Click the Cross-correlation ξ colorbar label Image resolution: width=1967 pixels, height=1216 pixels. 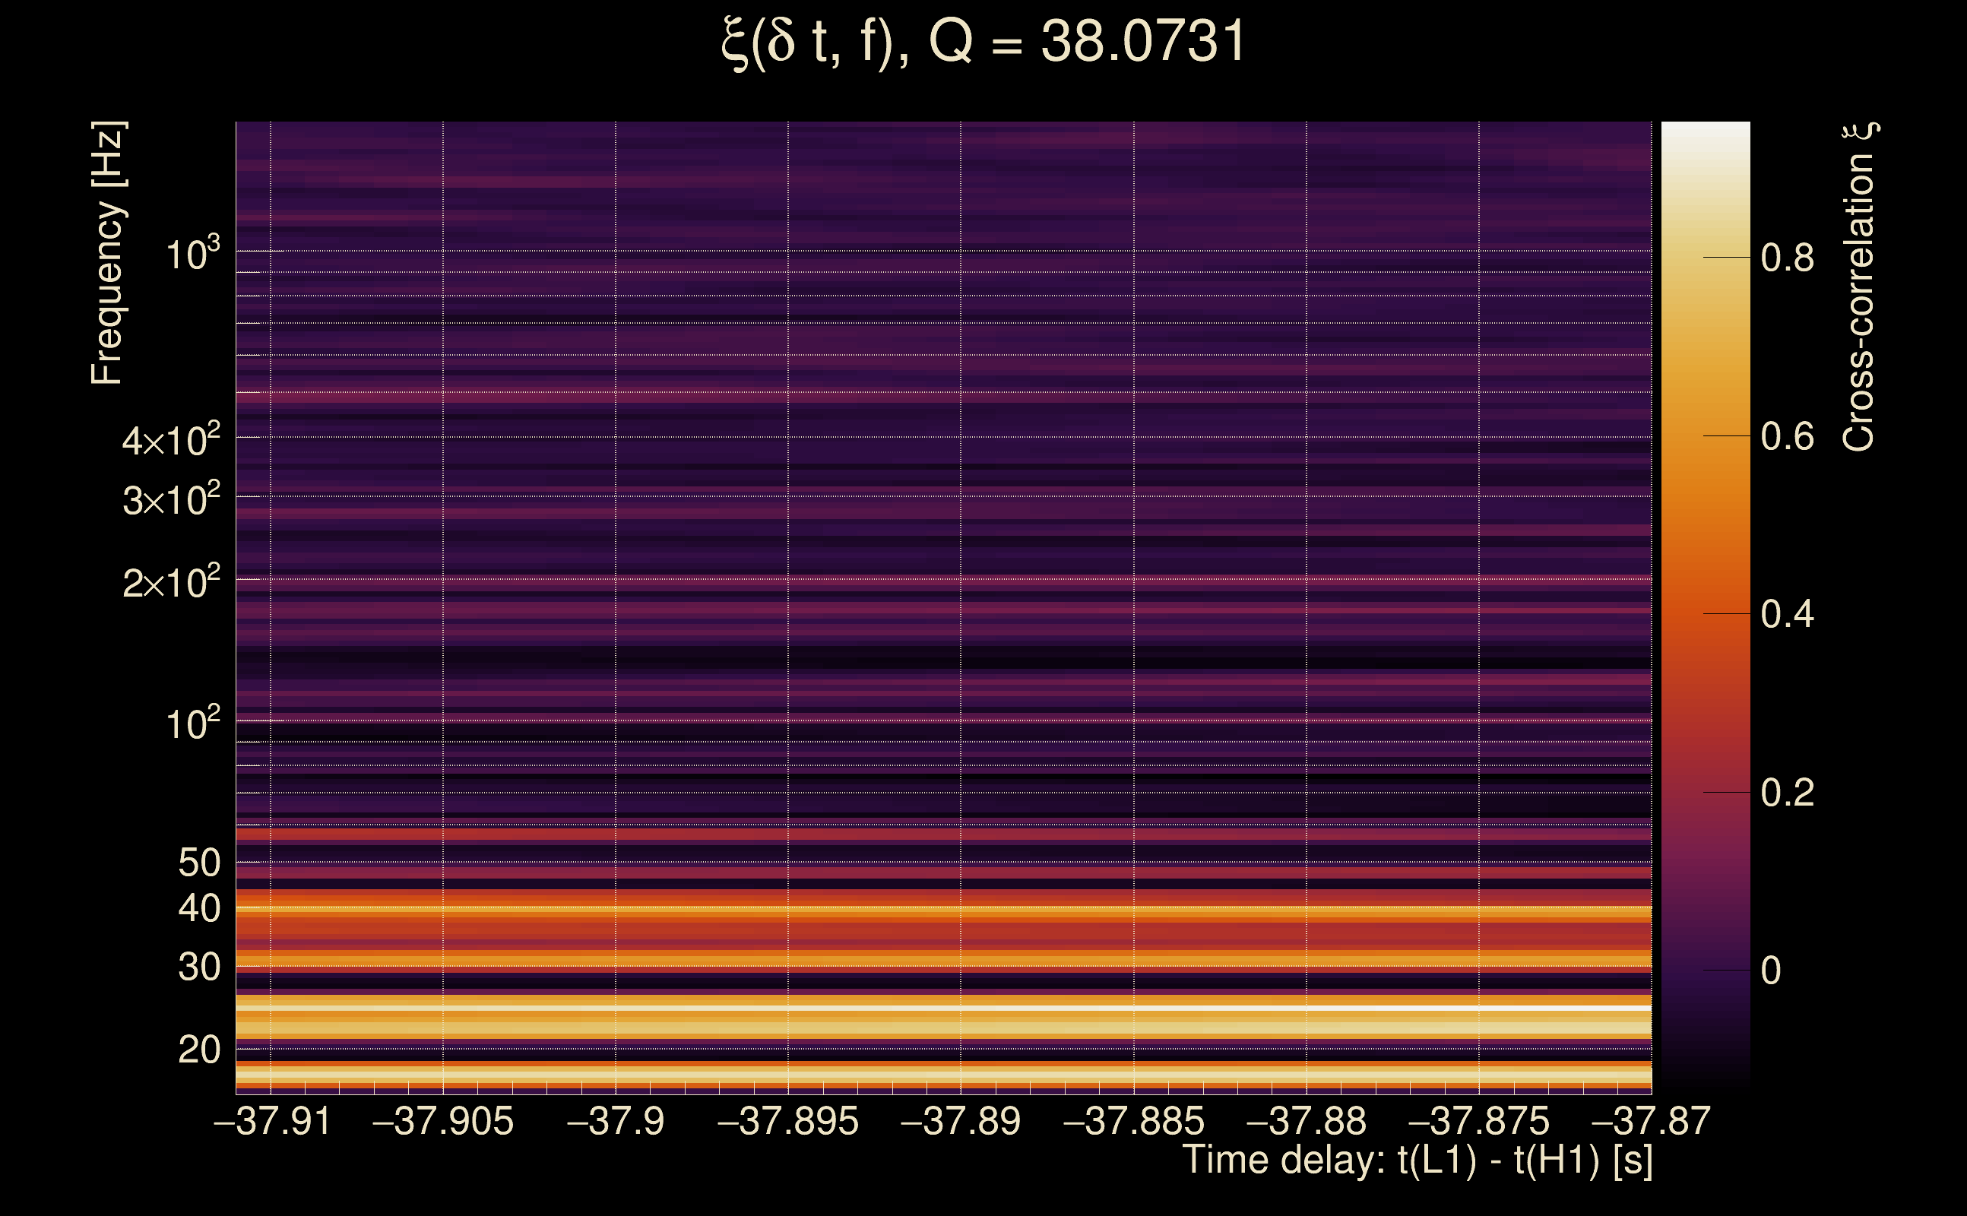[1859, 287]
